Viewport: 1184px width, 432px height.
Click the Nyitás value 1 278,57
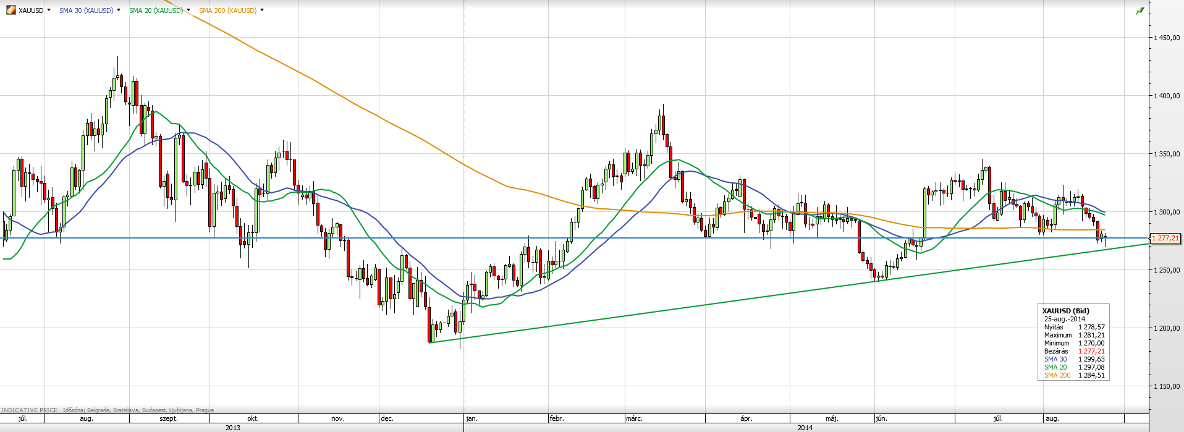[x=1092, y=327]
